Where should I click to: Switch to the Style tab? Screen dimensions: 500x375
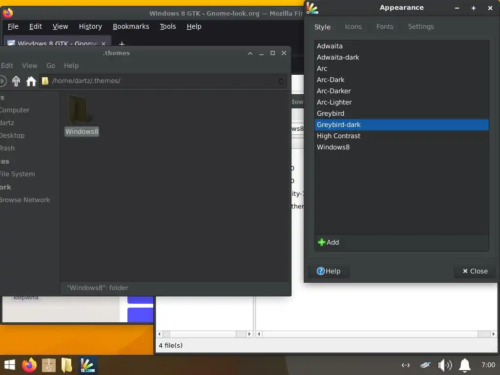pyautogui.click(x=322, y=27)
